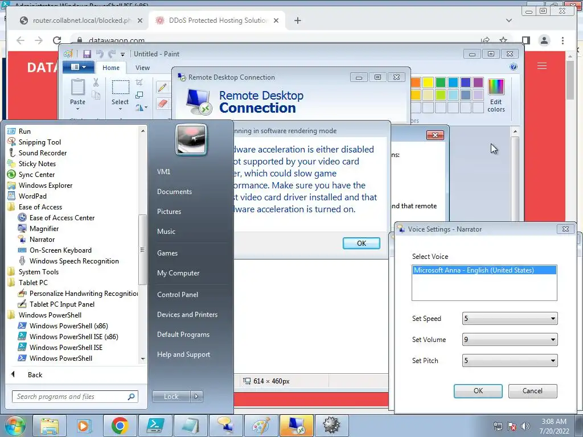The width and height of the screenshot is (583, 437).
Task: Pick the yellow color swatch in Paint
Action: click(428, 83)
